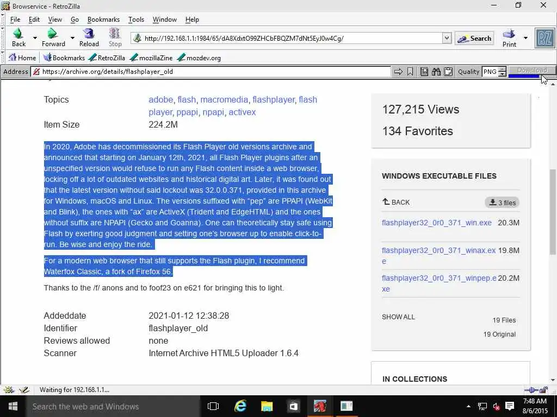Click the 3 files download badge

point(502,203)
